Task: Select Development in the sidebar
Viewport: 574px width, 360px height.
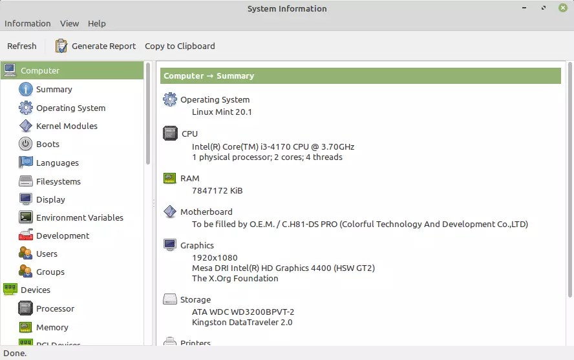Action: coord(63,235)
